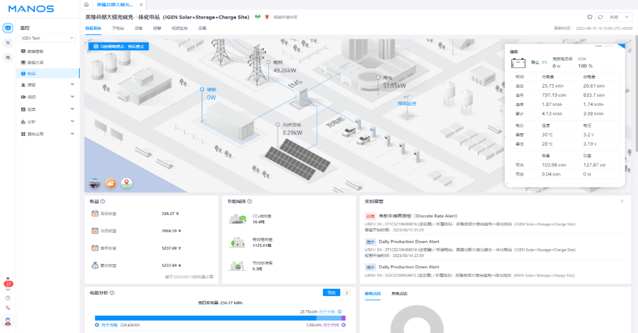Switch to the 设备 tab
This screenshot has width=638, height=333.
point(139,28)
